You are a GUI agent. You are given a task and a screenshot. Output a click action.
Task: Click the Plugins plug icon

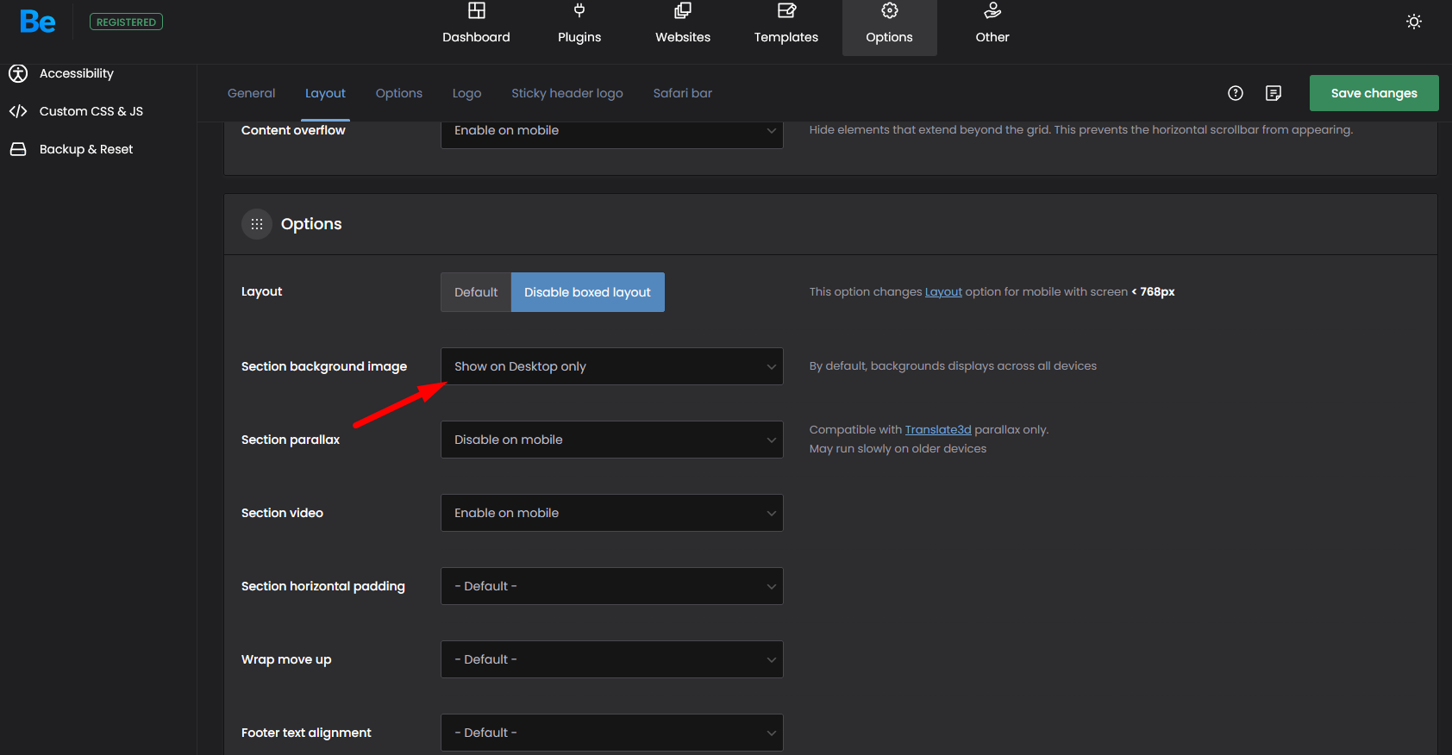pos(579,10)
